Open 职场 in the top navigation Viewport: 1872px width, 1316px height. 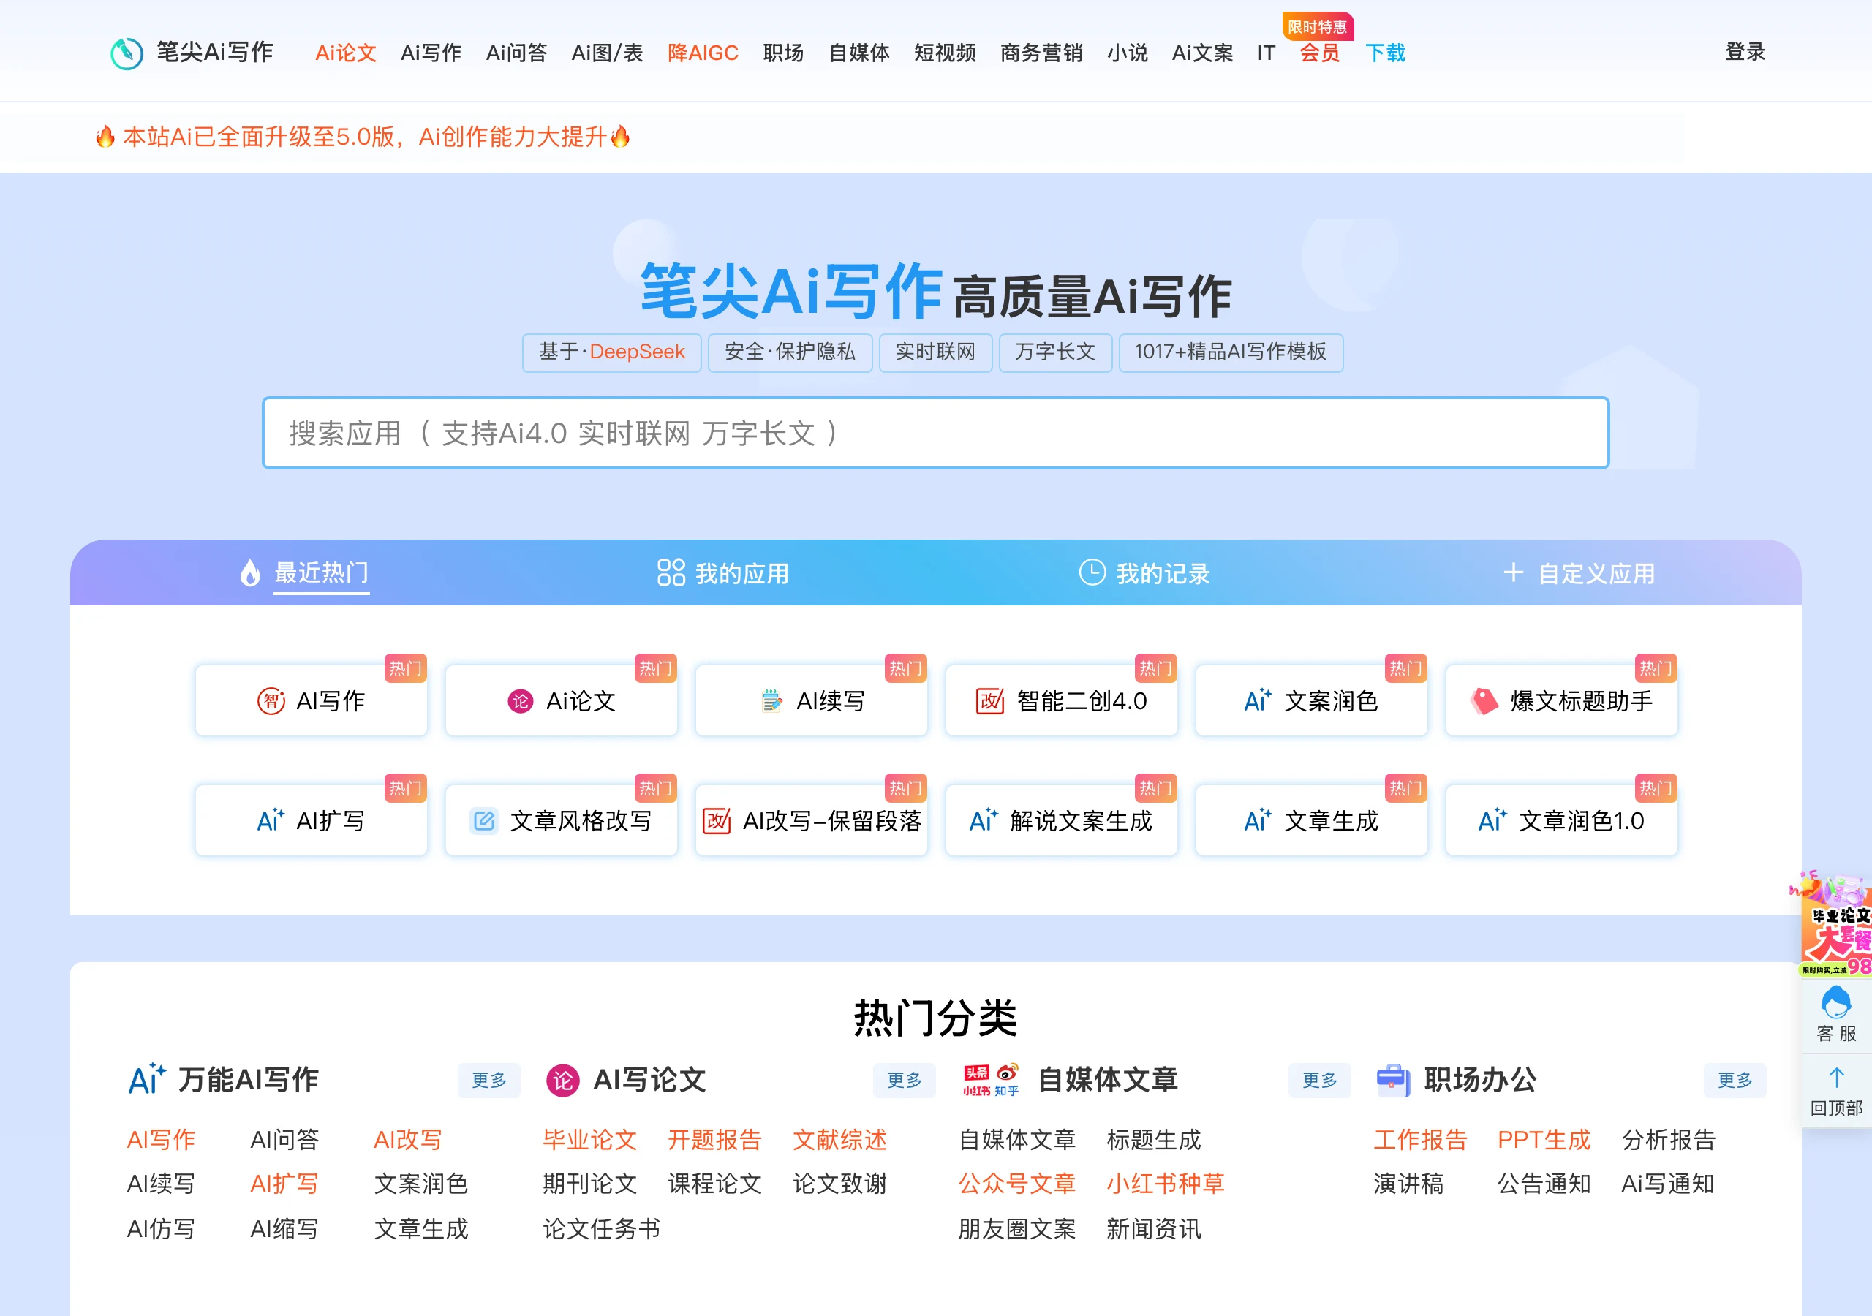point(783,53)
